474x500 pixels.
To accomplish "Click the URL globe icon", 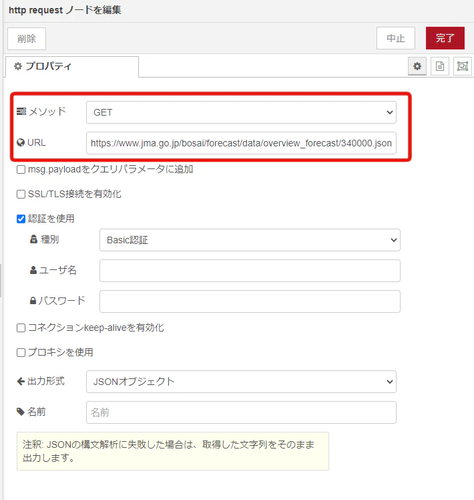I will point(21,142).
